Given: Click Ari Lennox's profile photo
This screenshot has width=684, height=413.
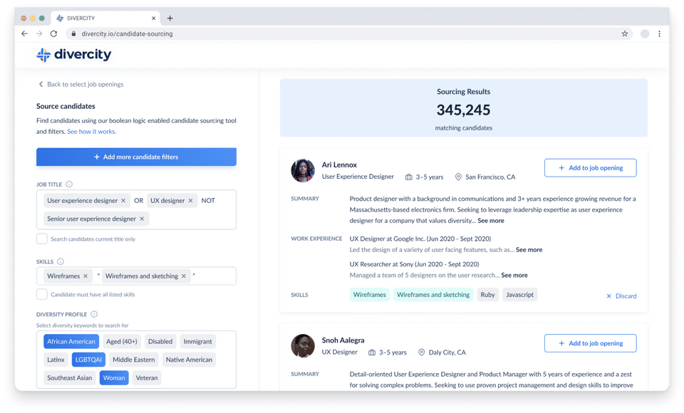Looking at the screenshot, I should pos(303,170).
